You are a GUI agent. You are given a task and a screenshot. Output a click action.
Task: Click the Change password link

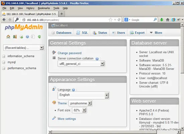[70, 53]
